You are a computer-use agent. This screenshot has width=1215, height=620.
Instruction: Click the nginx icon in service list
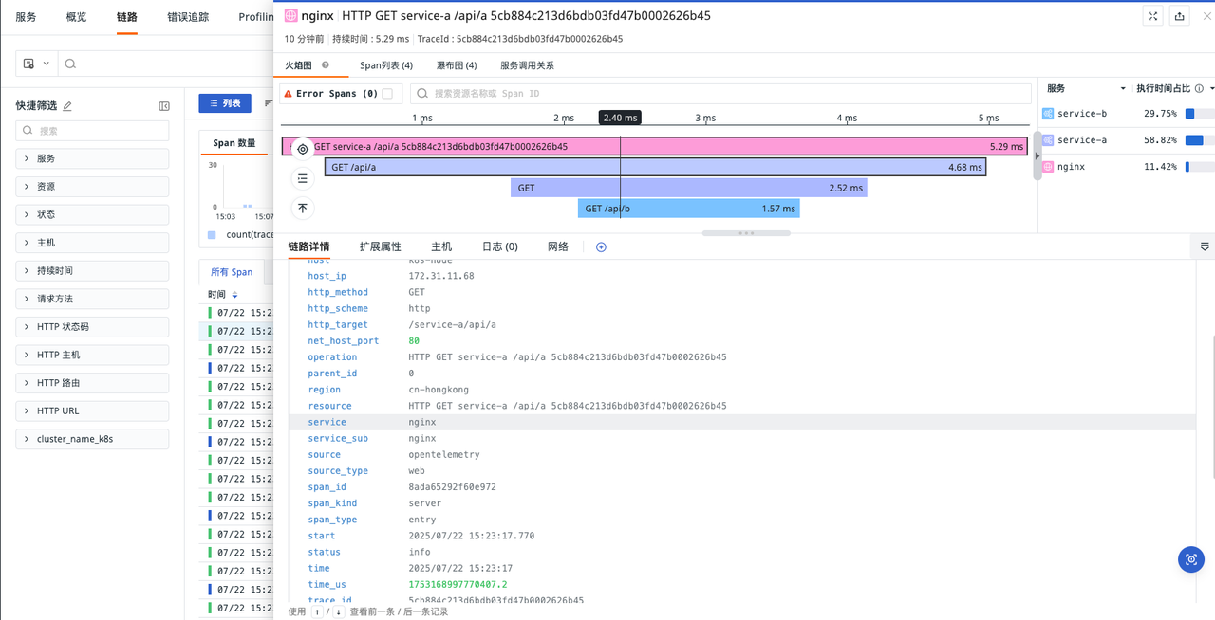tap(1048, 167)
